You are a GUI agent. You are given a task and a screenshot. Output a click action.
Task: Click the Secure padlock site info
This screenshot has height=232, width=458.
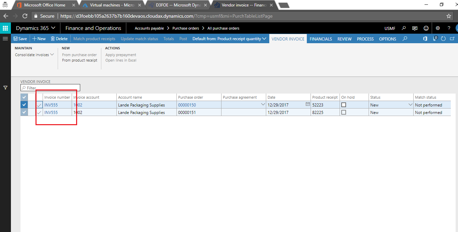44,16
